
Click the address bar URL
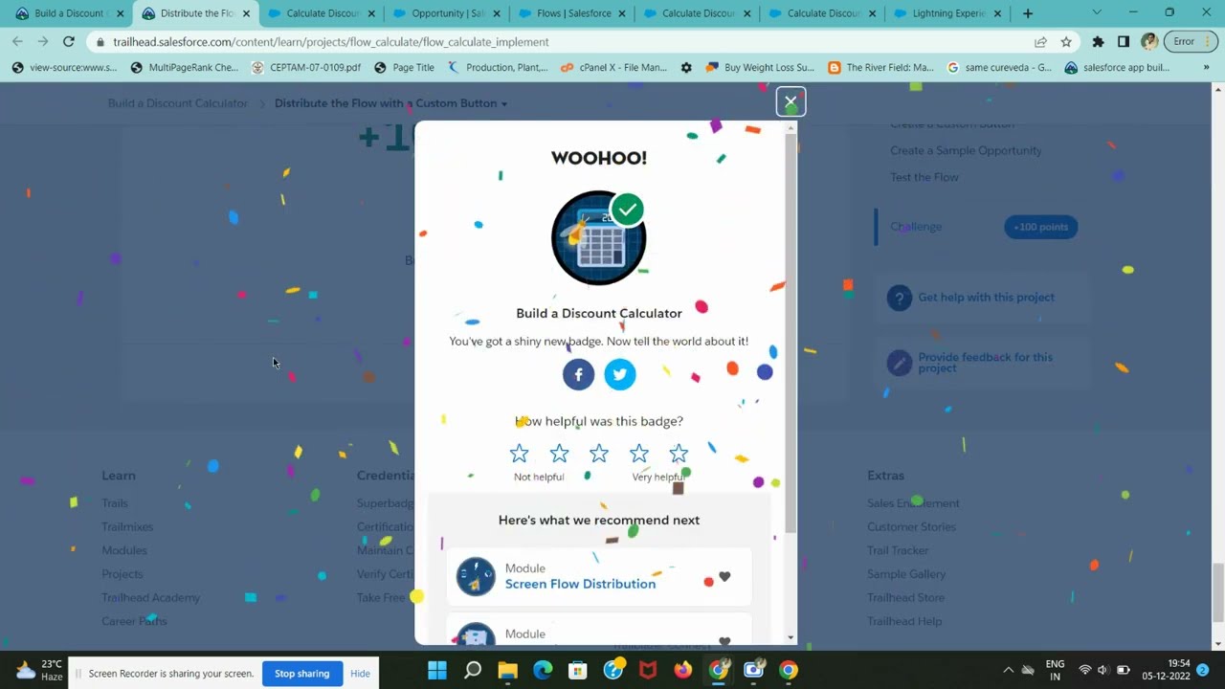coord(331,42)
